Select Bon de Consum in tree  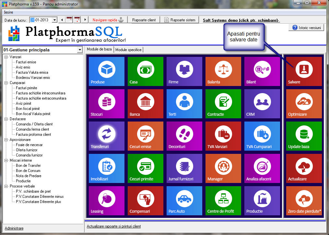pos(28,171)
